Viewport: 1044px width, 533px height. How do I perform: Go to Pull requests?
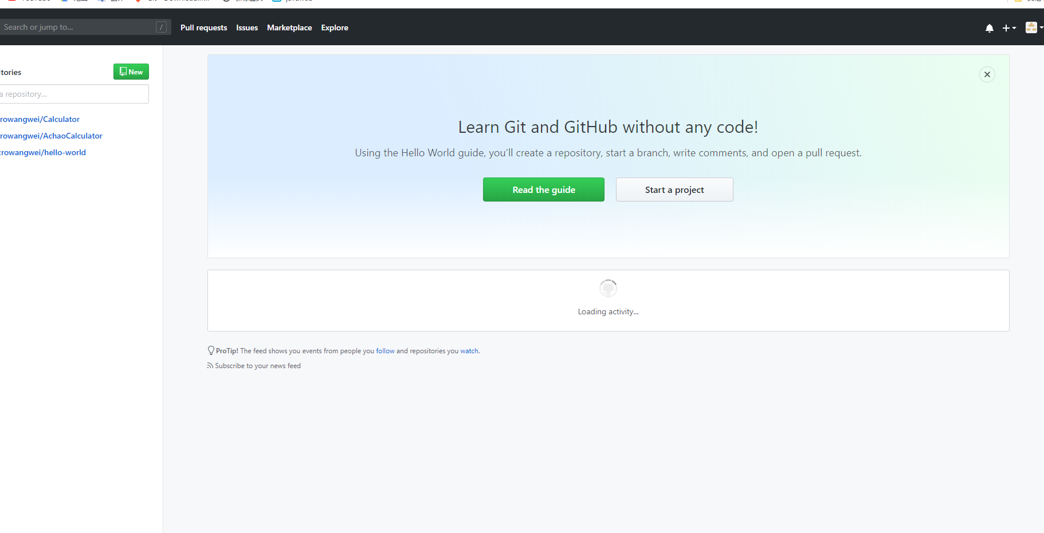coord(203,27)
